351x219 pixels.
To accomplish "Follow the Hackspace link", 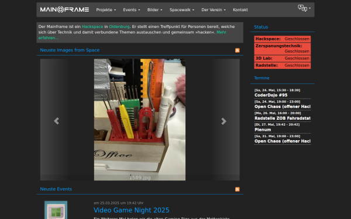I will point(92,27).
